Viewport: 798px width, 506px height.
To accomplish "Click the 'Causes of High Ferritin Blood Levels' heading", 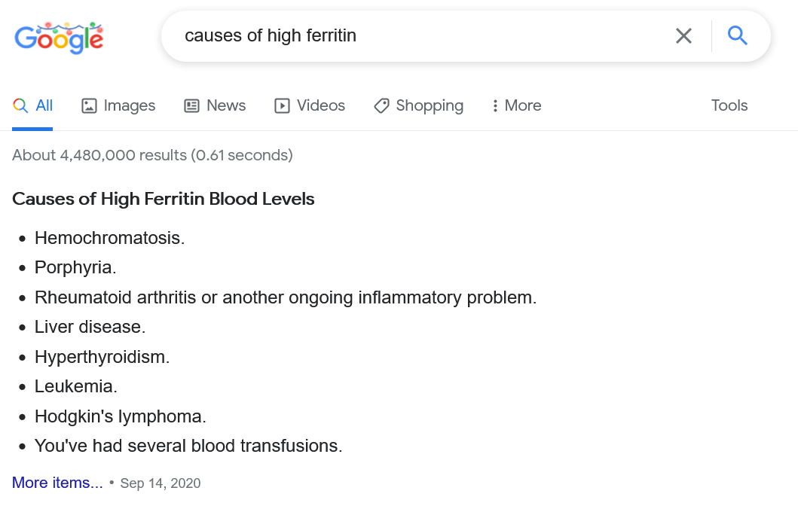I will (164, 199).
